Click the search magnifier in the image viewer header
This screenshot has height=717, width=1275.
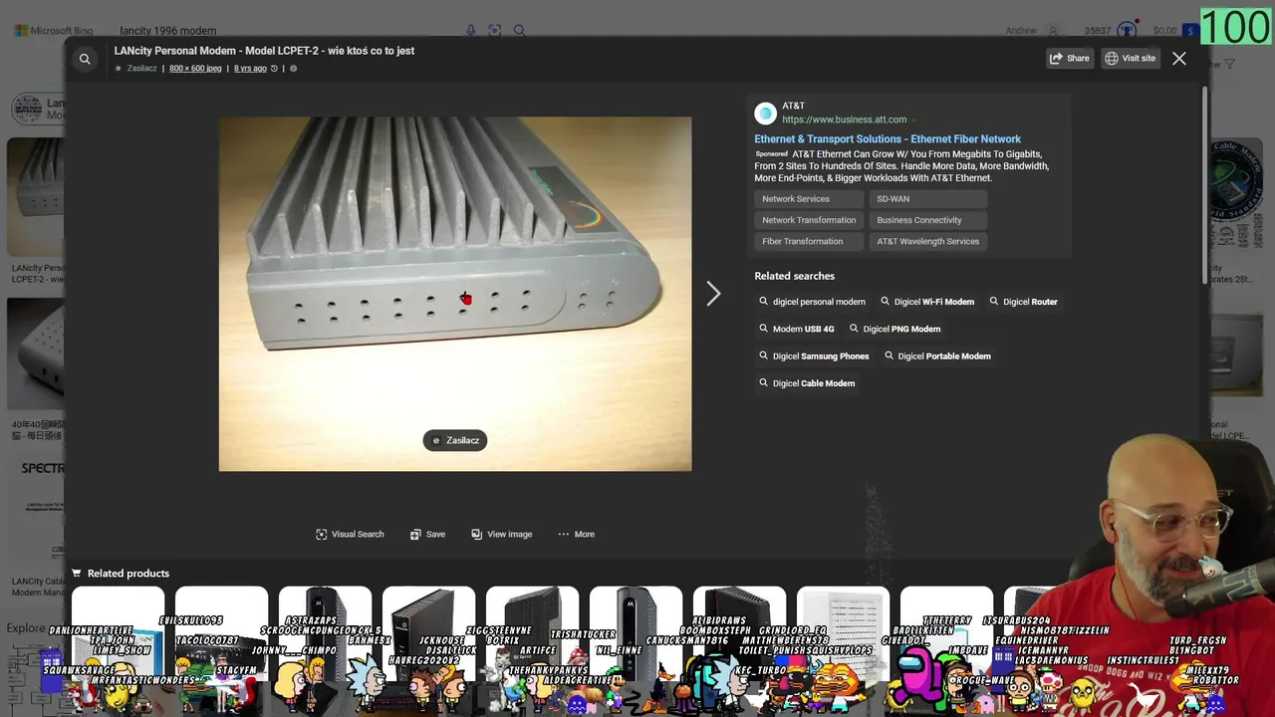pyautogui.click(x=85, y=60)
